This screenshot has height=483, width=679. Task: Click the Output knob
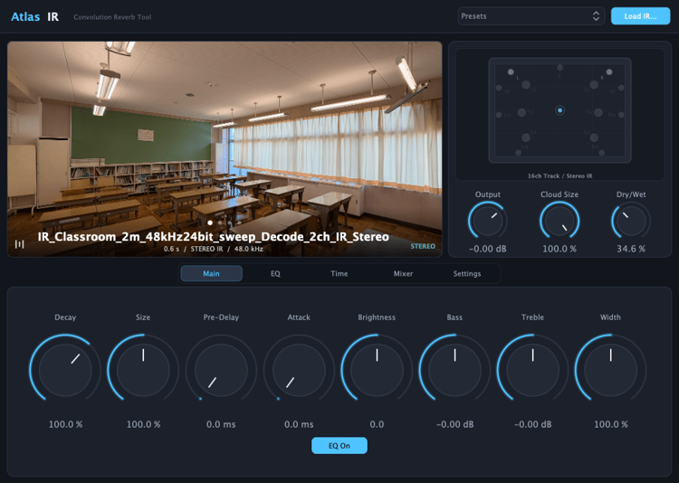tap(488, 221)
